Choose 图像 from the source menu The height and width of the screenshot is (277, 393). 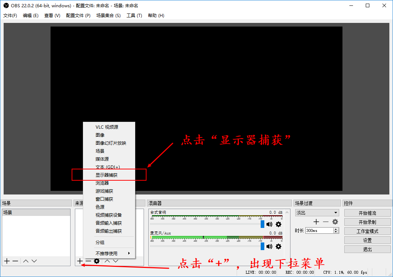[109, 135]
